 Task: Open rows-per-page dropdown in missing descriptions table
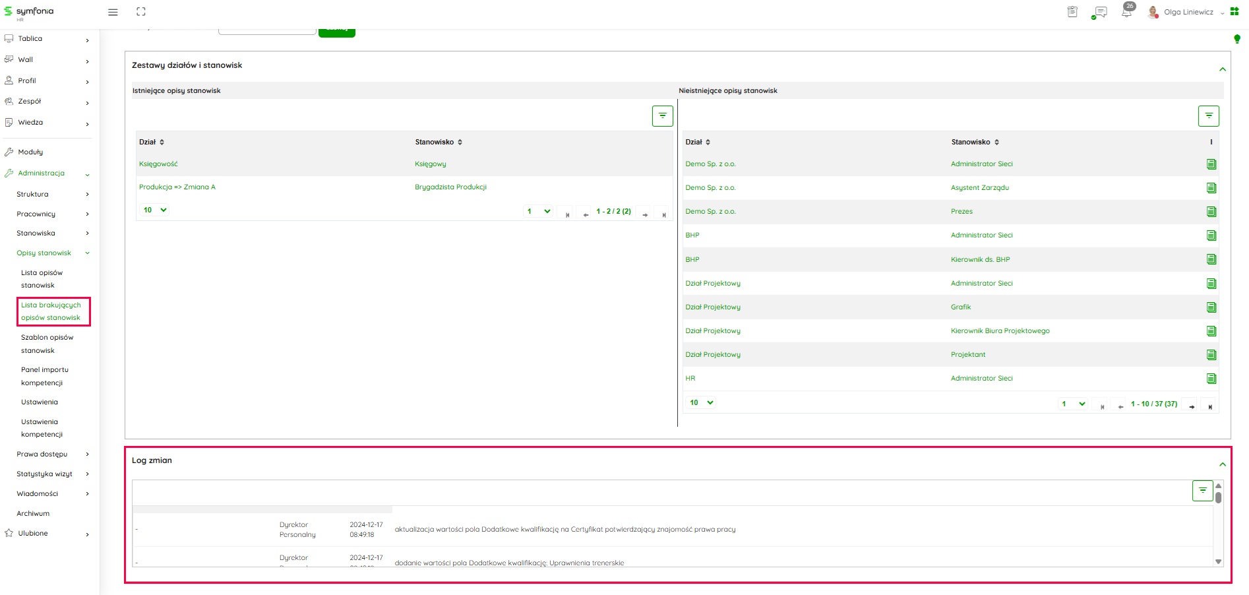click(x=702, y=402)
